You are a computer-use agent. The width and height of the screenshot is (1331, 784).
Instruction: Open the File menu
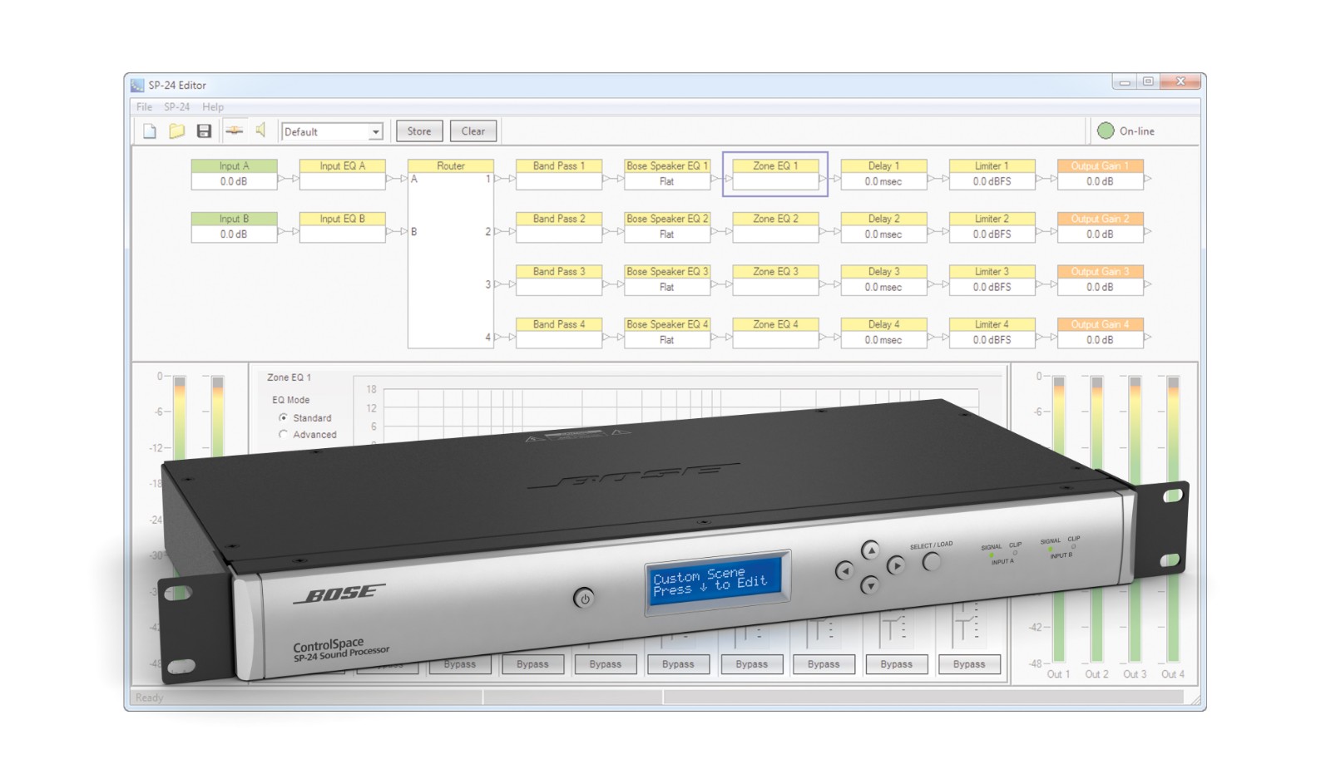click(144, 106)
